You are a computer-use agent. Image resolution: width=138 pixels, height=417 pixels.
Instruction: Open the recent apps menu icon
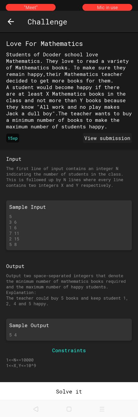click(x=102, y=409)
